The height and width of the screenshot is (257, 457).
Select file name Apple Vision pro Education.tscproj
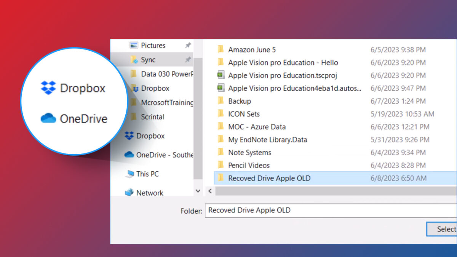coord(283,75)
